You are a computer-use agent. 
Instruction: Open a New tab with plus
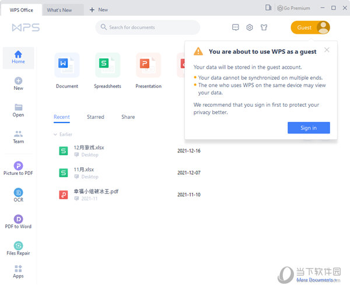coord(99,10)
